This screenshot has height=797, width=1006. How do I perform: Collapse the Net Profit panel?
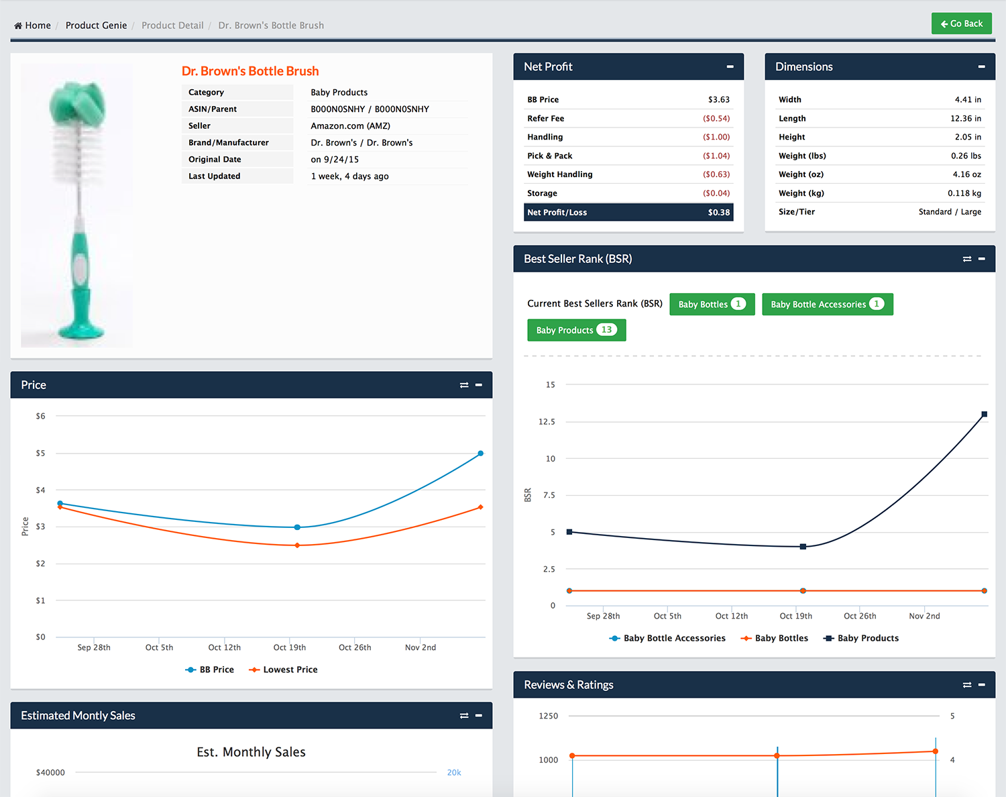730,66
